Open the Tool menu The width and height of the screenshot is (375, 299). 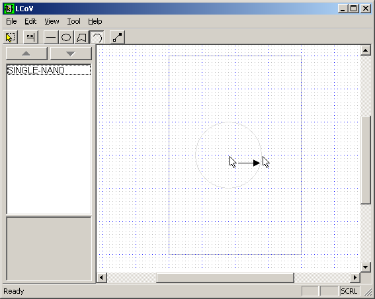(x=73, y=22)
